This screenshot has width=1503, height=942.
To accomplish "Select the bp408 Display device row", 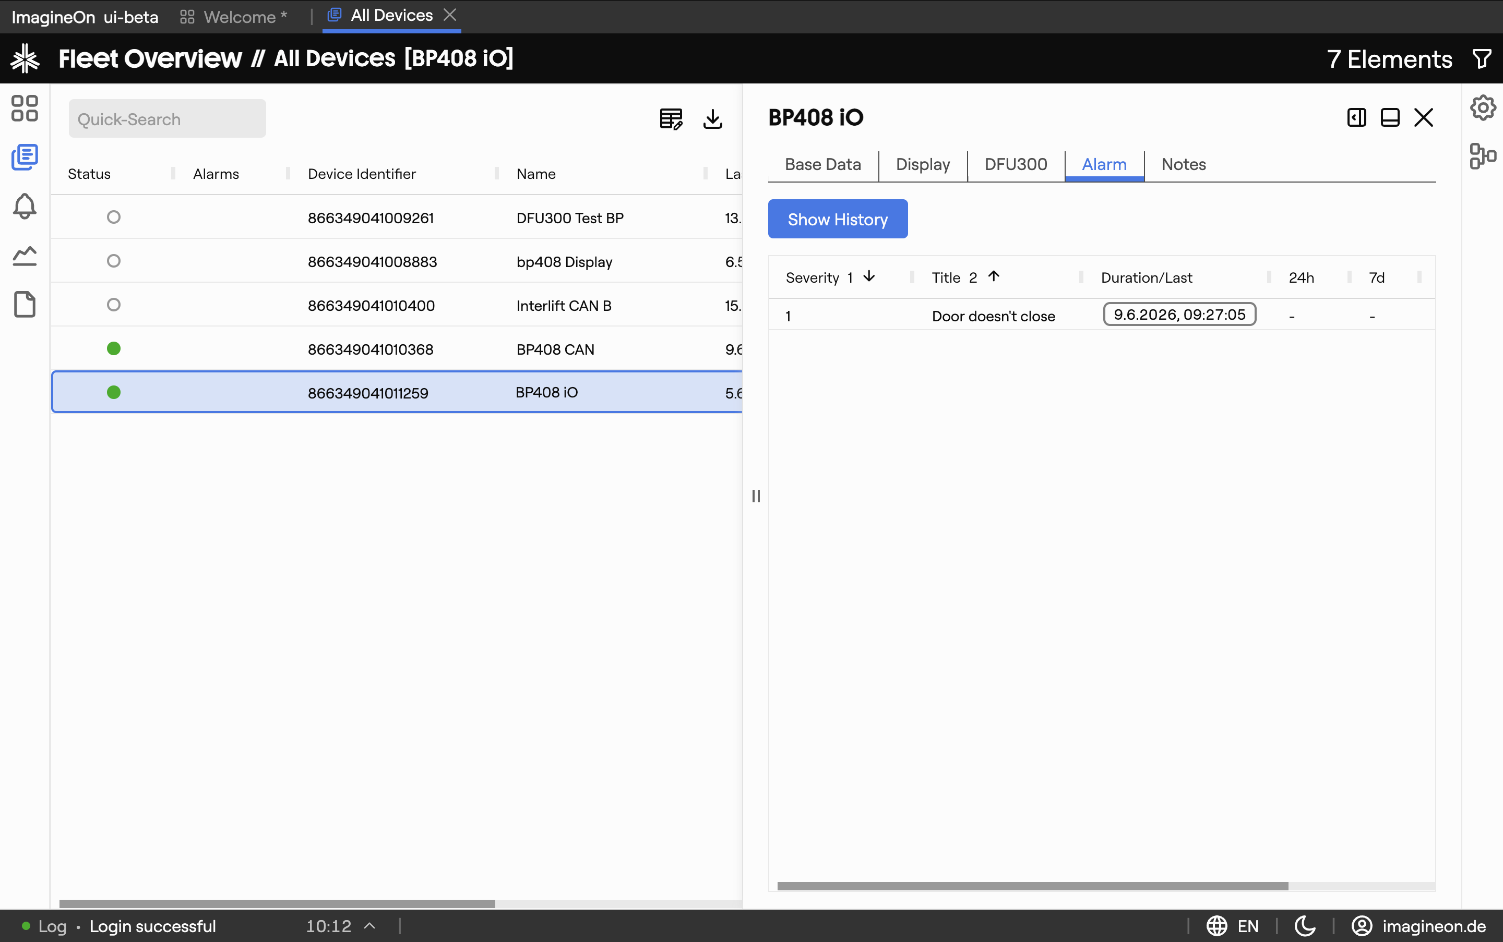I will pos(397,261).
